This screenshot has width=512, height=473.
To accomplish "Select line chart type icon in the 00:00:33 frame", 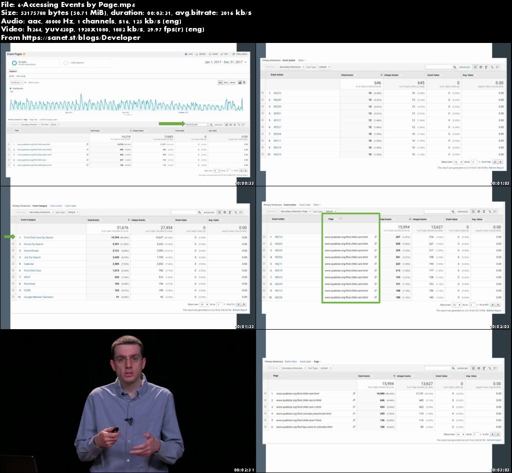I will (239, 82).
